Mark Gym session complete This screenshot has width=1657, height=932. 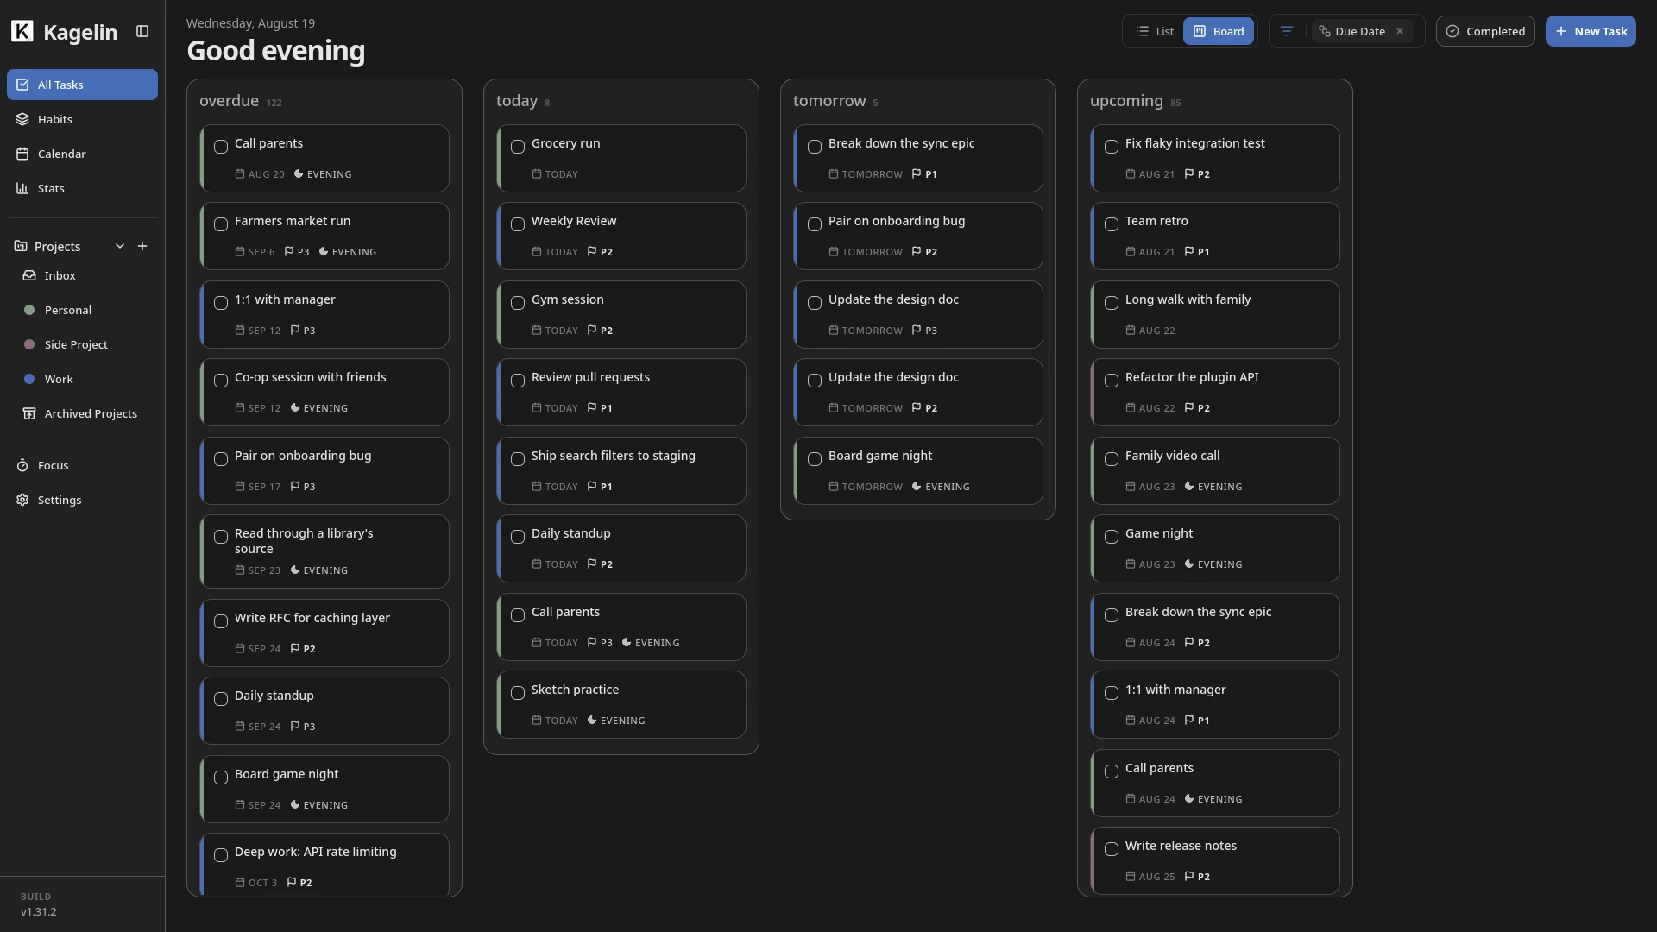518,303
